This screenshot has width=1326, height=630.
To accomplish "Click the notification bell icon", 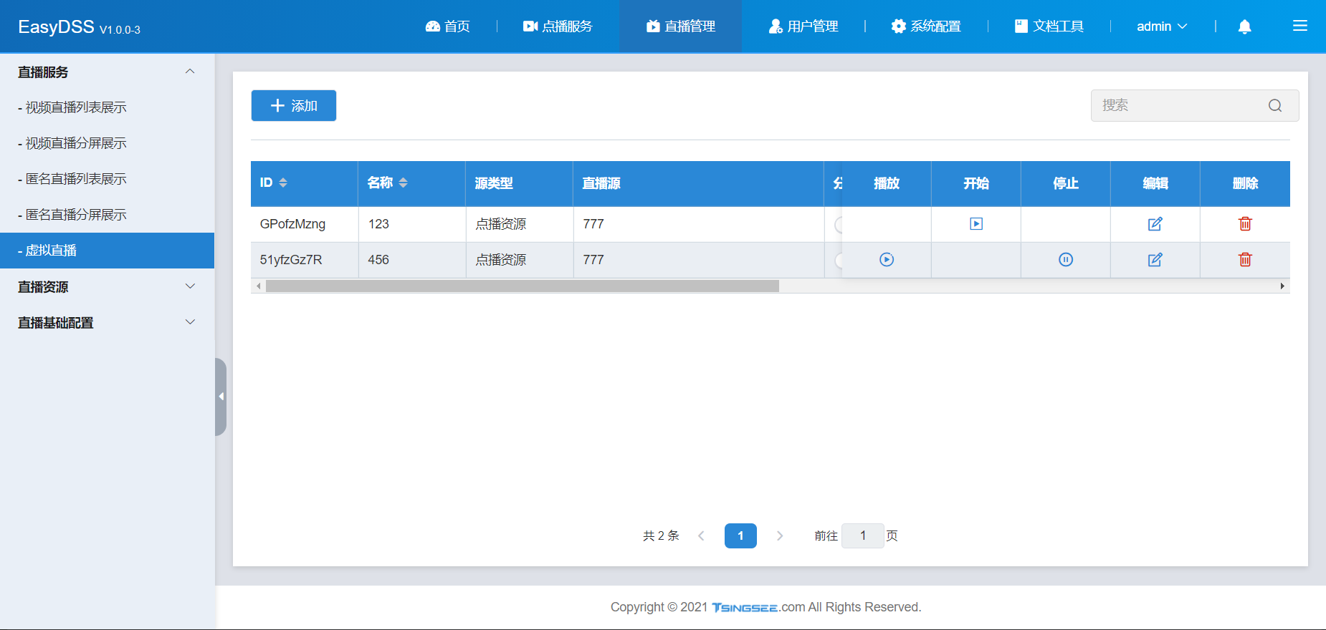I will [x=1244, y=26].
